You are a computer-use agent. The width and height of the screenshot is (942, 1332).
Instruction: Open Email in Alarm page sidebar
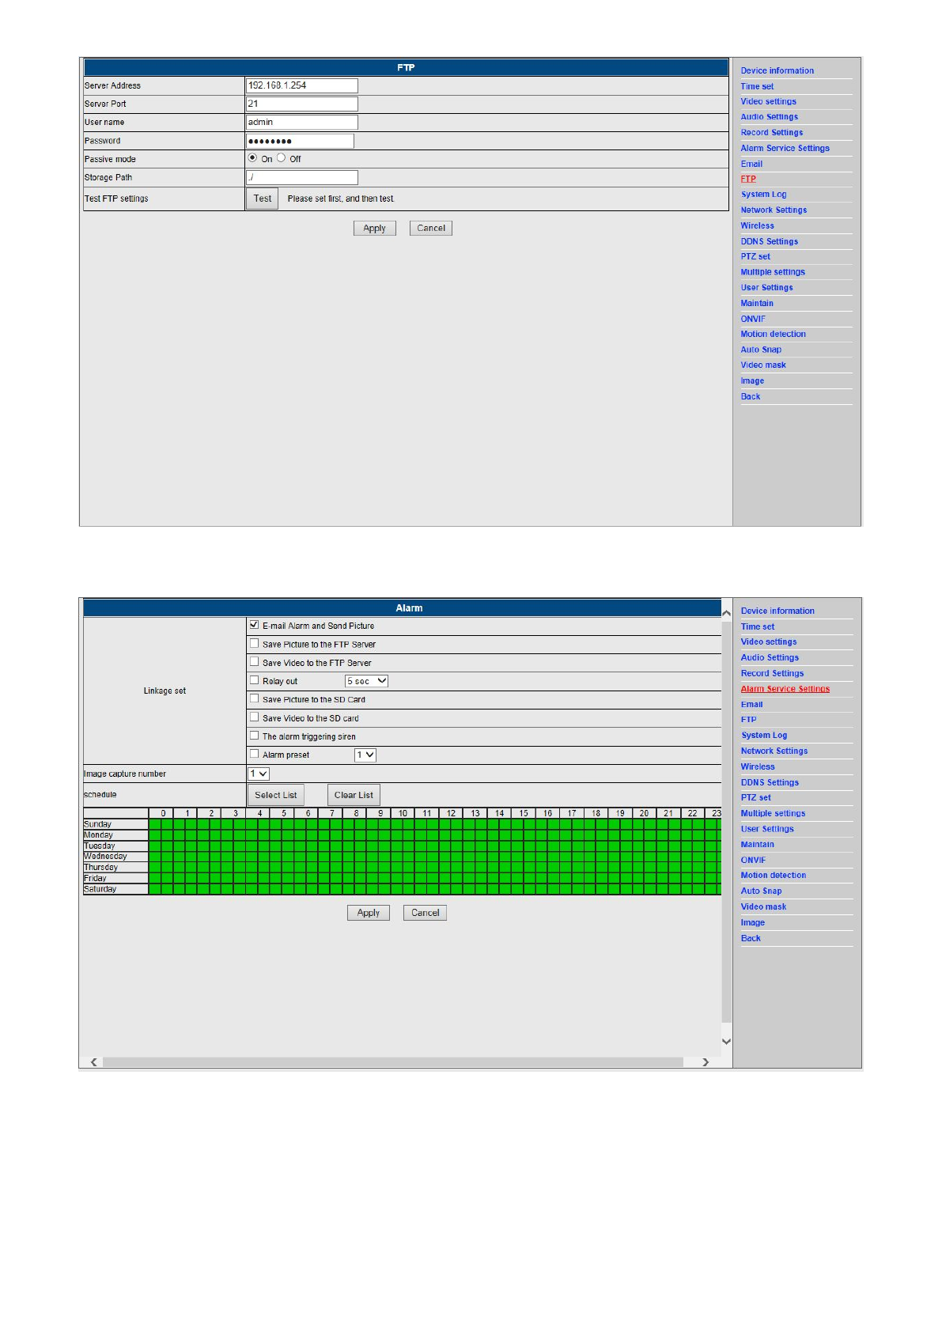pos(751,704)
